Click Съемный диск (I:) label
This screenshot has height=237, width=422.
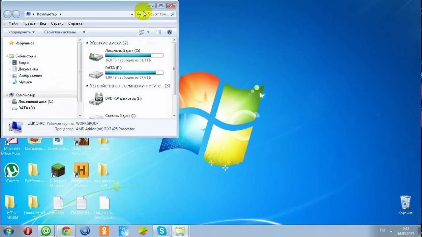[x=120, y=116]
